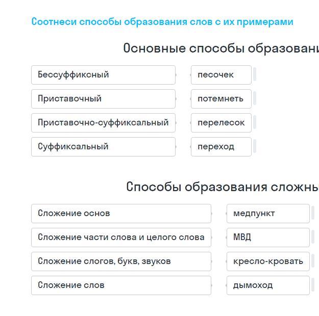
Task: Select the word card 'кресло-кровать'
Action: [x=268, y=261]
